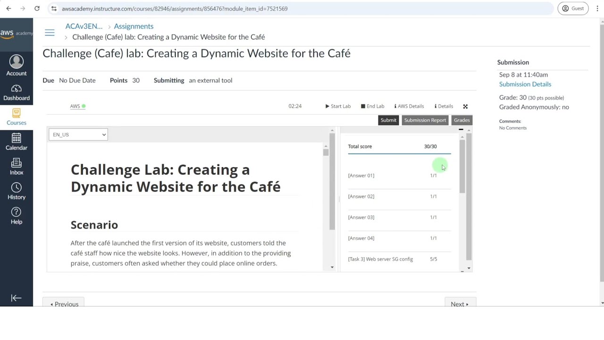Go back with the browser back arrow
The height and width of the screenshot is (340, 604).
click(8, 8)
